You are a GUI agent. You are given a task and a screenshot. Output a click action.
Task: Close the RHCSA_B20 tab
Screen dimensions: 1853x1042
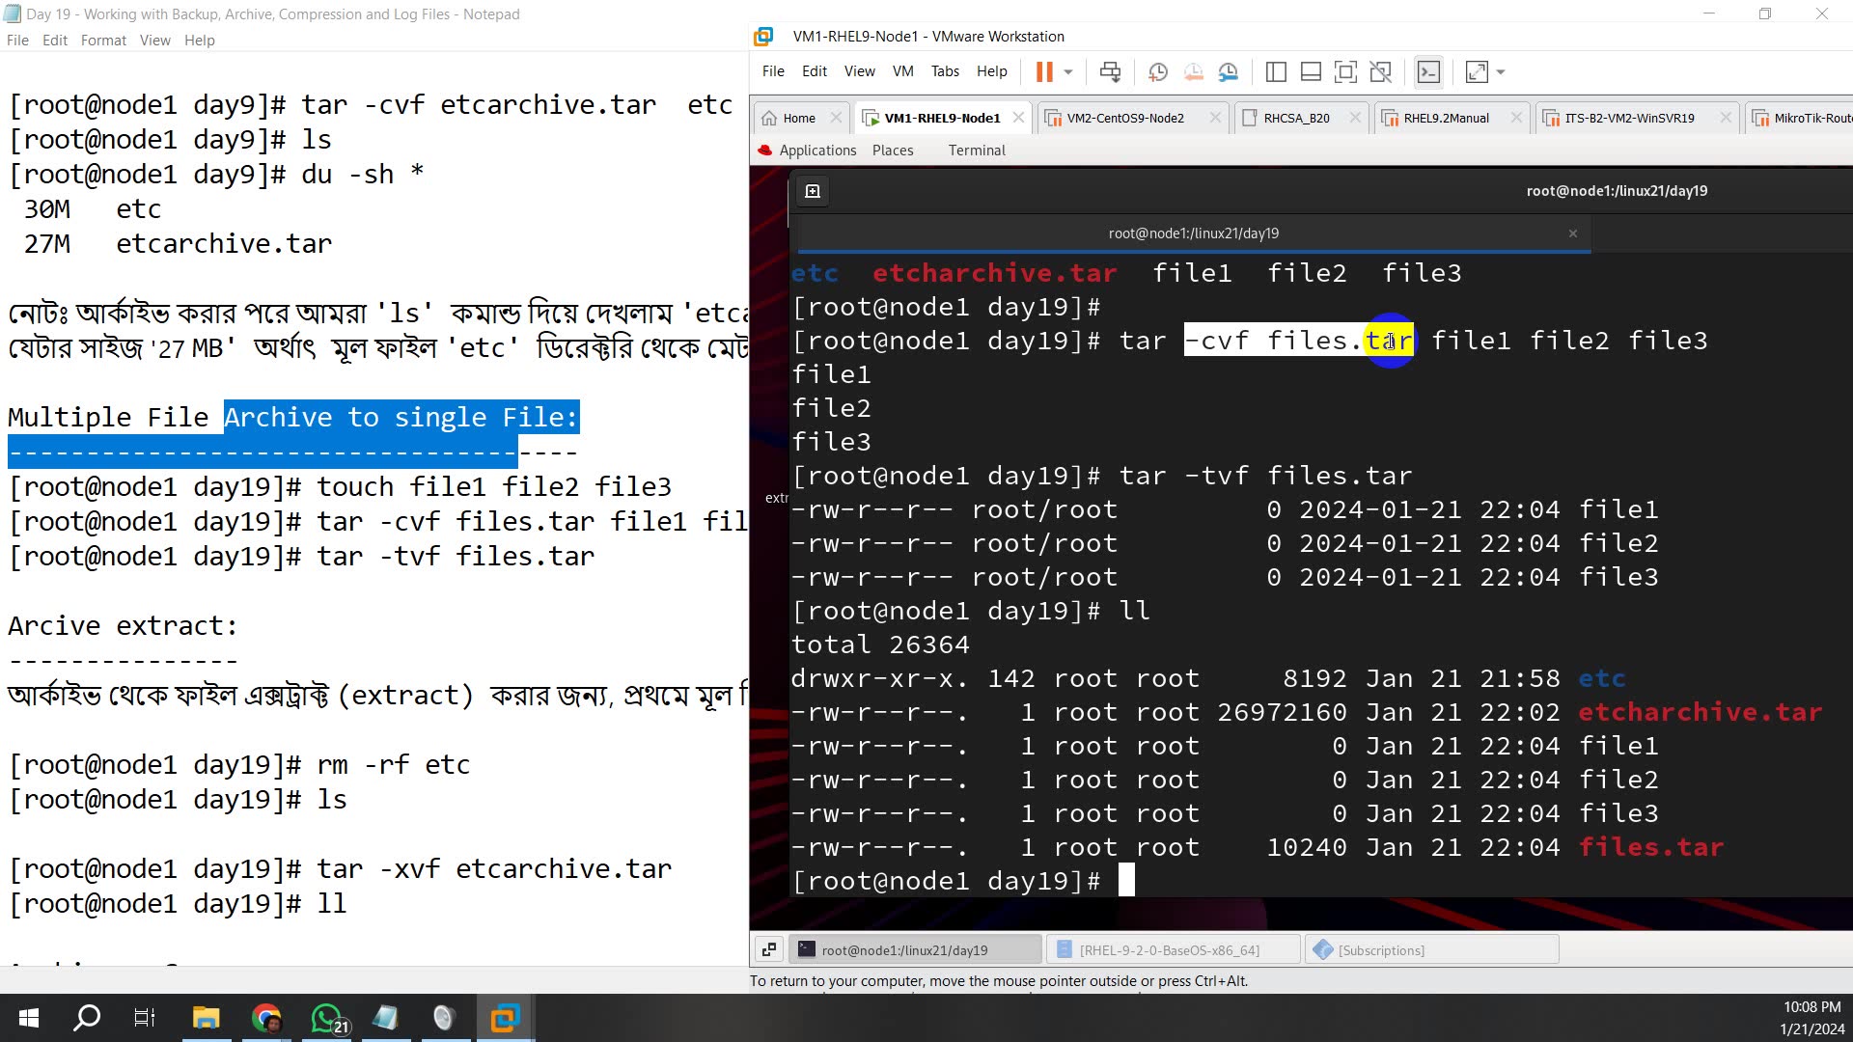[1355, 118]
